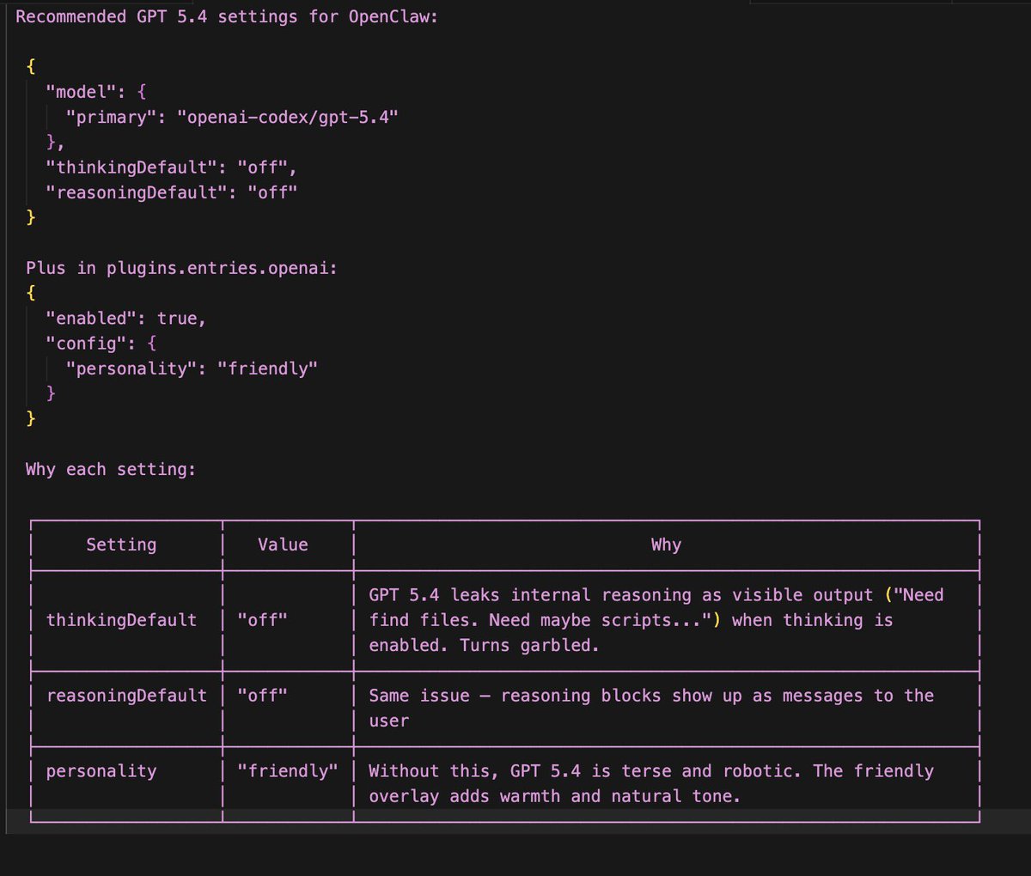Click the "primary" key in the JSON
The height and width of the screenshot is (876, 1031).
tap(111, 117)
